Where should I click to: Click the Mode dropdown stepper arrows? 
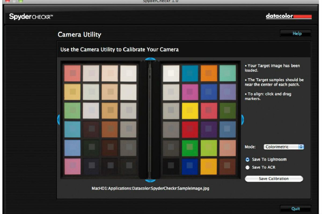click(301, 147)
